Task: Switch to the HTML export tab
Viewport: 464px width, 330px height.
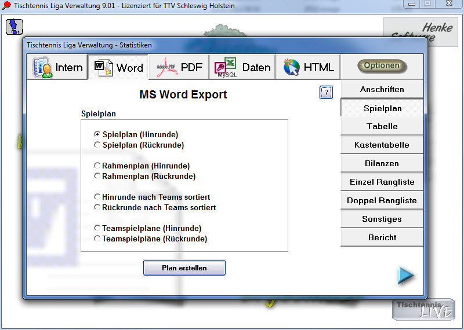Action: (x=309, y=68)
